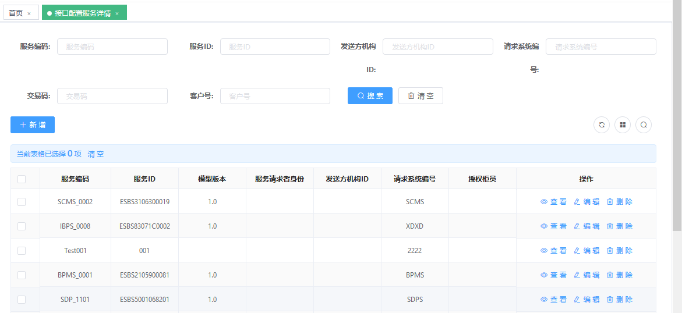Click the XDXD system code cell
The image size is (682, 313).
(415, 226)
